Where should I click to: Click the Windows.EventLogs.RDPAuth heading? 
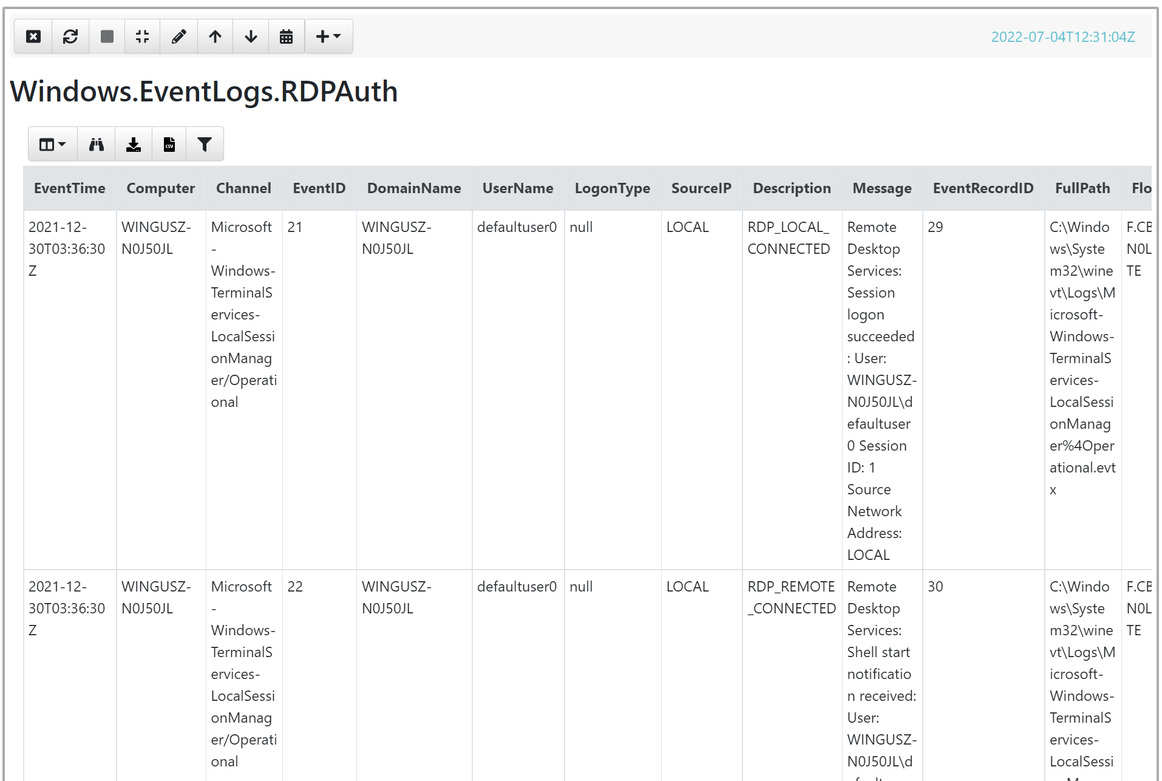(x=204, y=92)
